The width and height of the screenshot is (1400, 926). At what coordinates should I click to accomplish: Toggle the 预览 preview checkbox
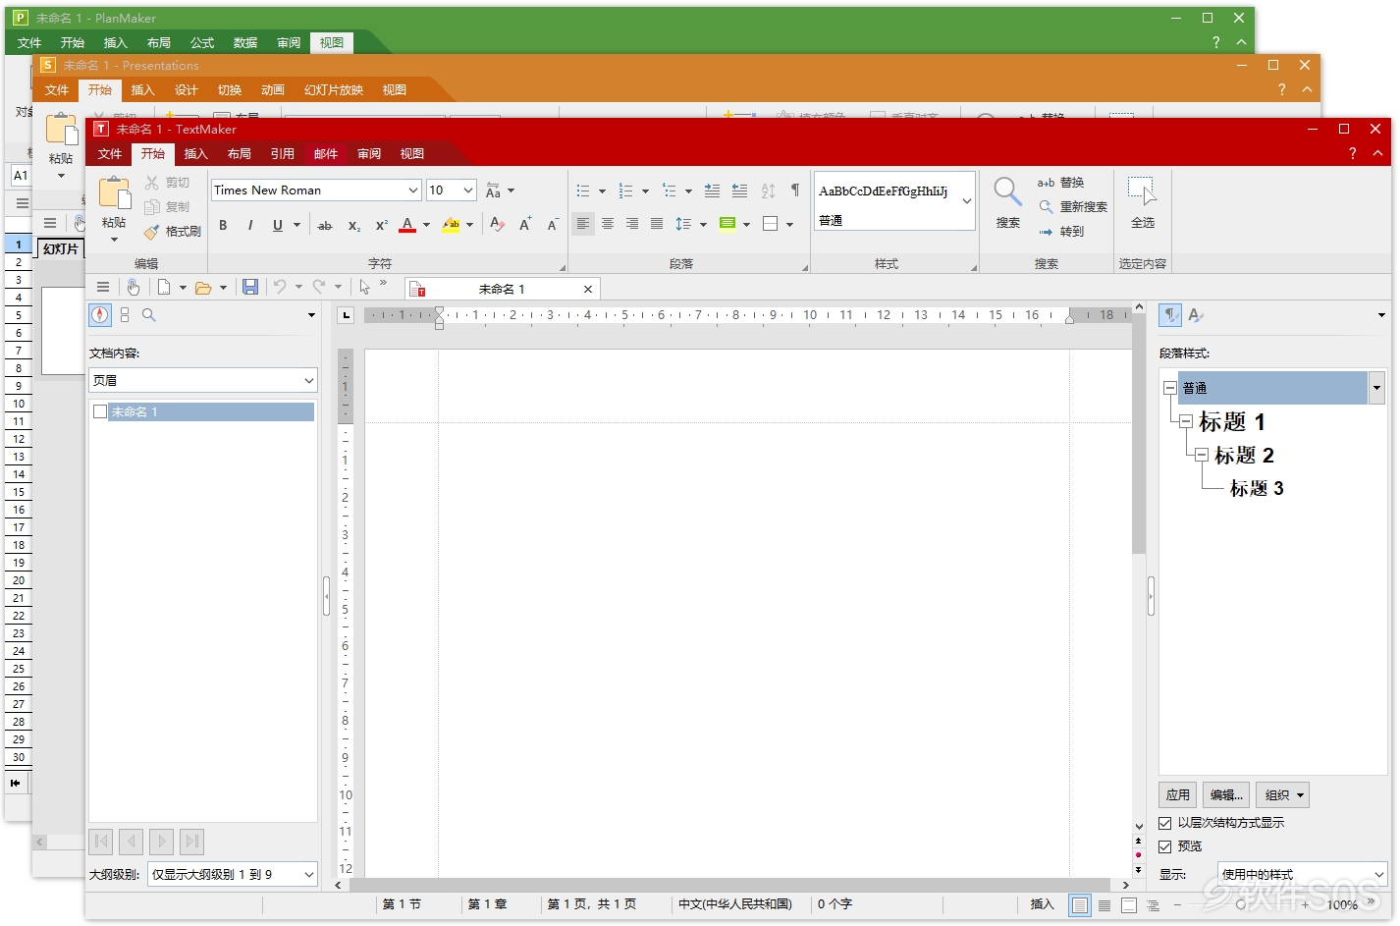1165,846
